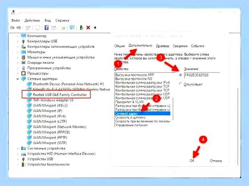The width and height of the screenshot is (249, 186).
Task: Expand the Компьютер tree node
Action: [x=18, y=36]
